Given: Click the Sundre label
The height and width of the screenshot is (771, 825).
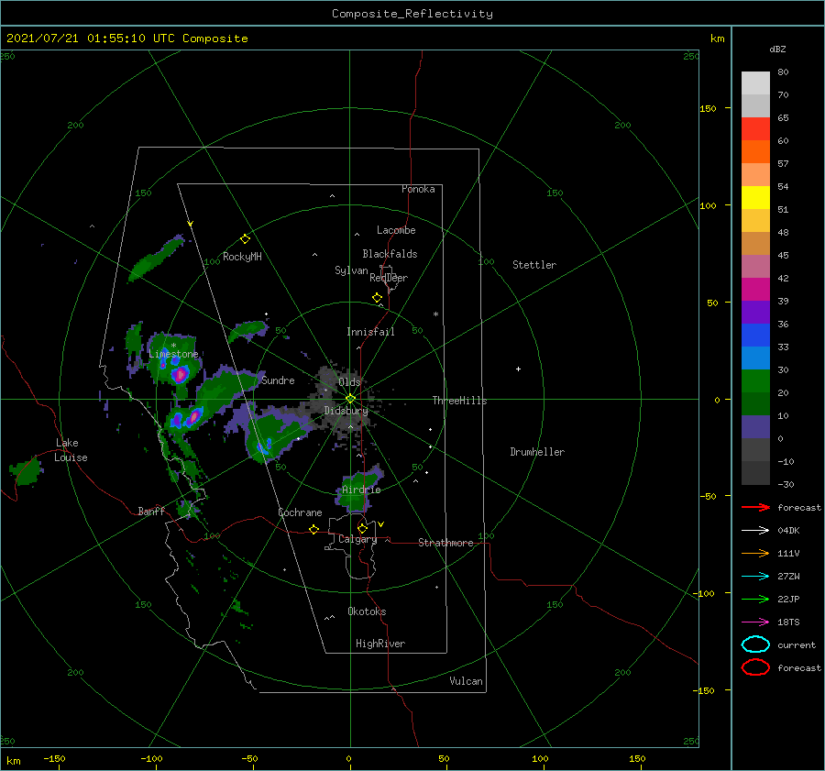Looking at the screenshot, I should [278, 380].
